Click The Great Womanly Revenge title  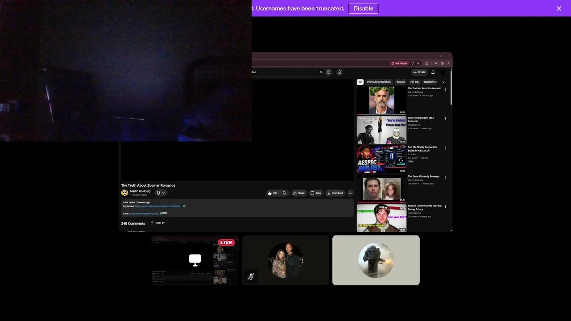click(x=423, y=177)
